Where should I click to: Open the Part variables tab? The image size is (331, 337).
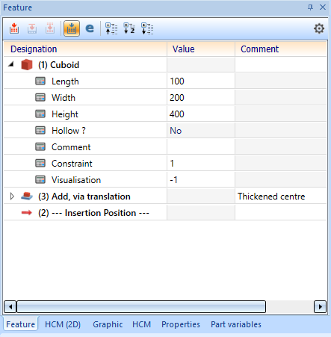(x=236, y=324)
